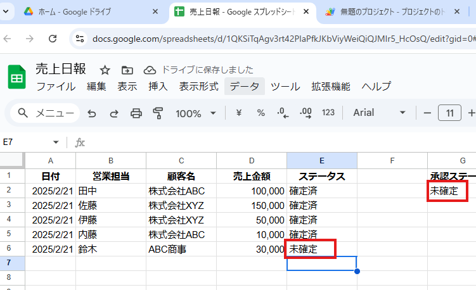Screen dimensions: 476x290
Task: Select column C header
Action: pos(181,161)
